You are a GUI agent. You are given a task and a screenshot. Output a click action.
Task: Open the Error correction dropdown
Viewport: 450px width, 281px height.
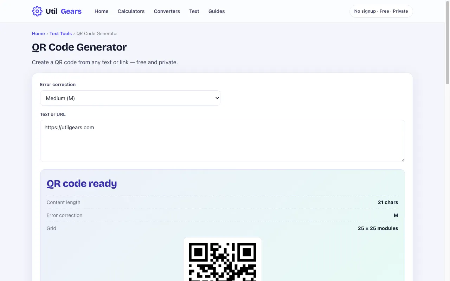(x=130, y=98)
